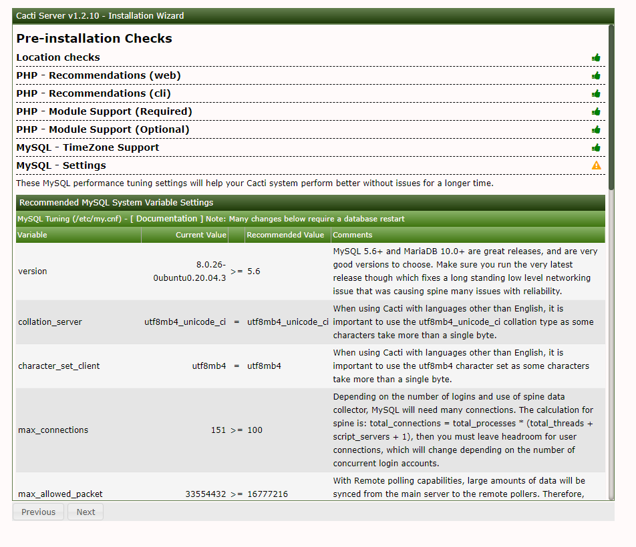This screenshot has height=547, width=636.
Task: Click thumbs-up icon for PHP Recommendations (cli)
Action: pos(596,93)
